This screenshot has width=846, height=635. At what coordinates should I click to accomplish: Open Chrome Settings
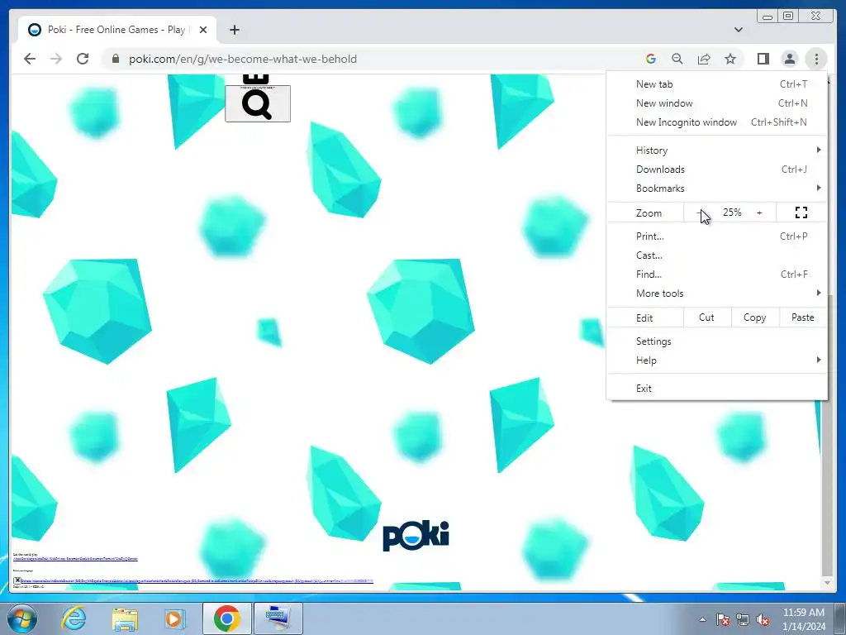[716, 341]
